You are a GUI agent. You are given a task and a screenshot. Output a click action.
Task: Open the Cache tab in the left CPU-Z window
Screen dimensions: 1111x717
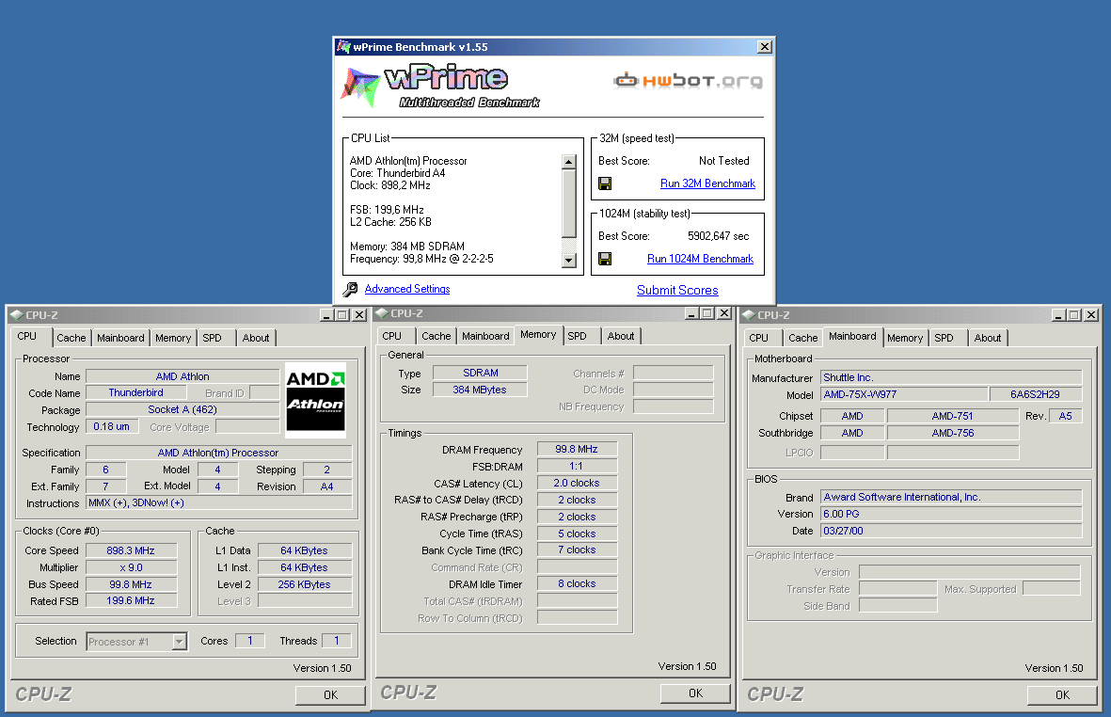pos(71,338)
